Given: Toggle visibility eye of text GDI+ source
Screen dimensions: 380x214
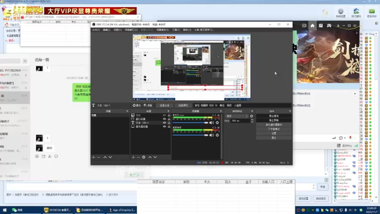Looking at the screenshot, I should pos(164,123).
